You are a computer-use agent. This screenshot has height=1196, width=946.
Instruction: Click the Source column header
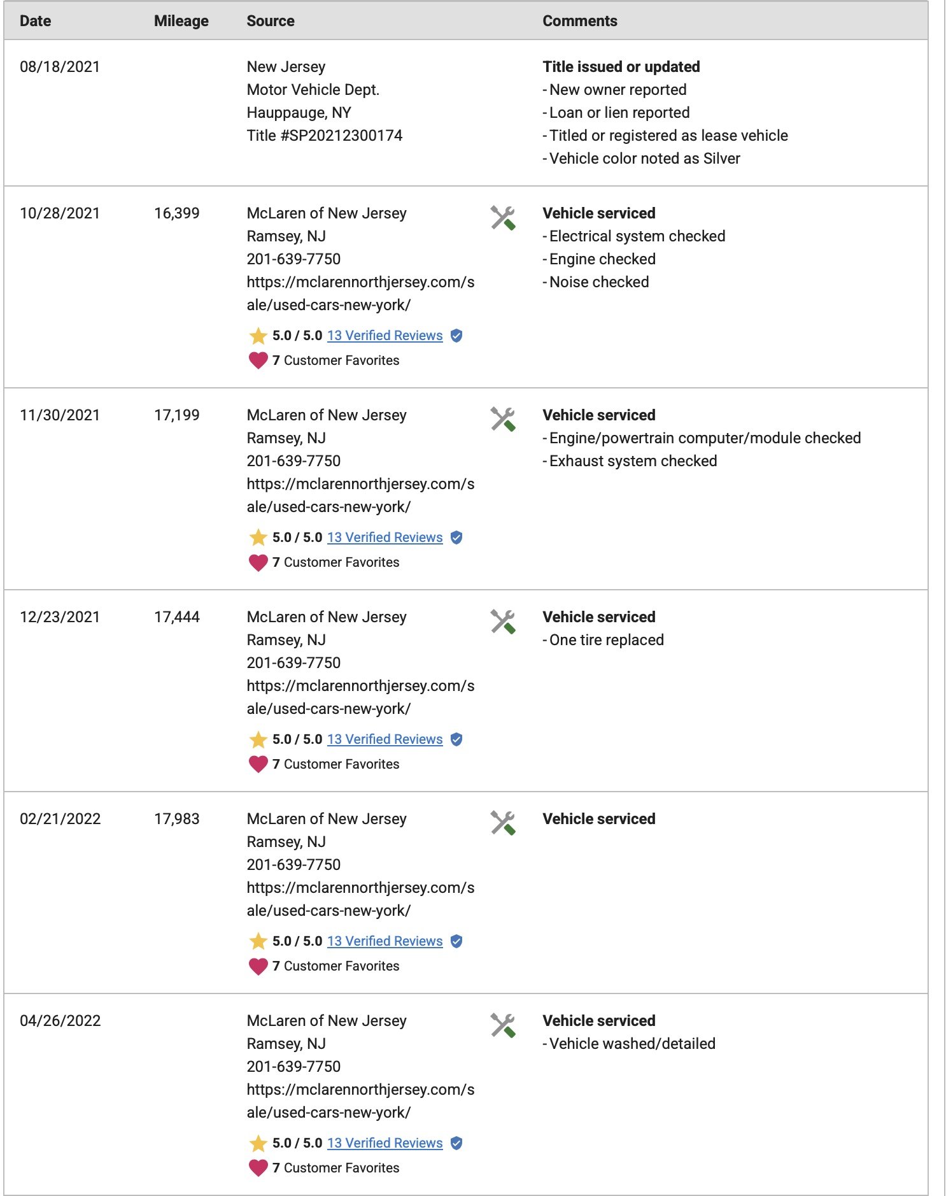pyautogui.click(x=271, y=21)
